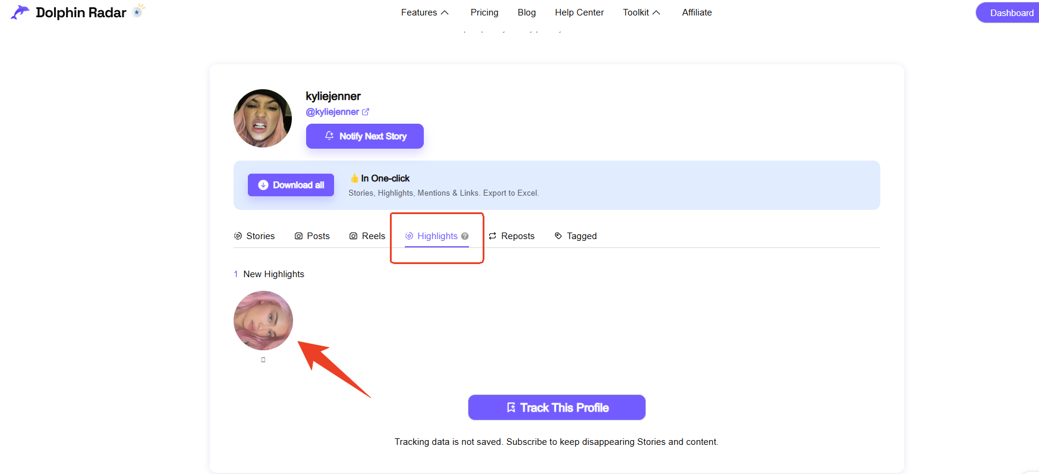Open the Dashboard button
Viewport: 1039px width, 474px height.
(x=1007, y=12)
